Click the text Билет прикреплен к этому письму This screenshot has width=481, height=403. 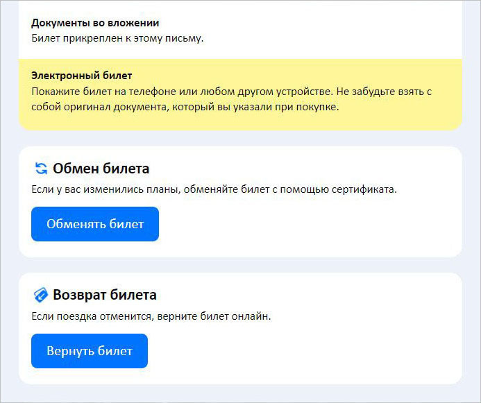coord(117,37)
